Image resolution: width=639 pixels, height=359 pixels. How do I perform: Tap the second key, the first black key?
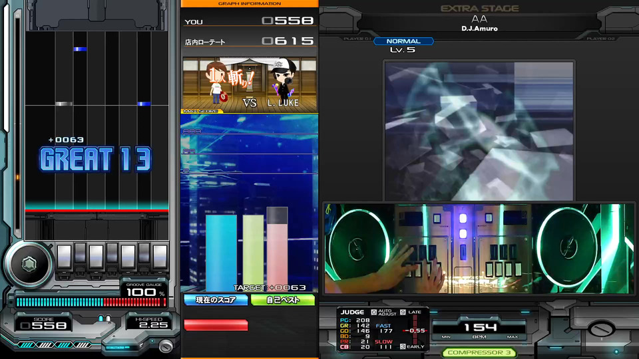(x=81, y=253)
